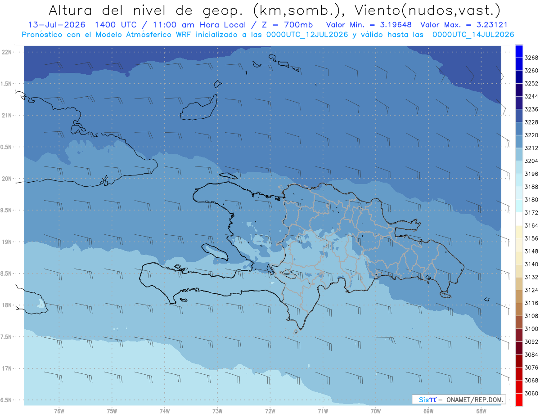
Task: Pick legend swatch between 3228 and 3236
Action: click(x=519, y=116)
